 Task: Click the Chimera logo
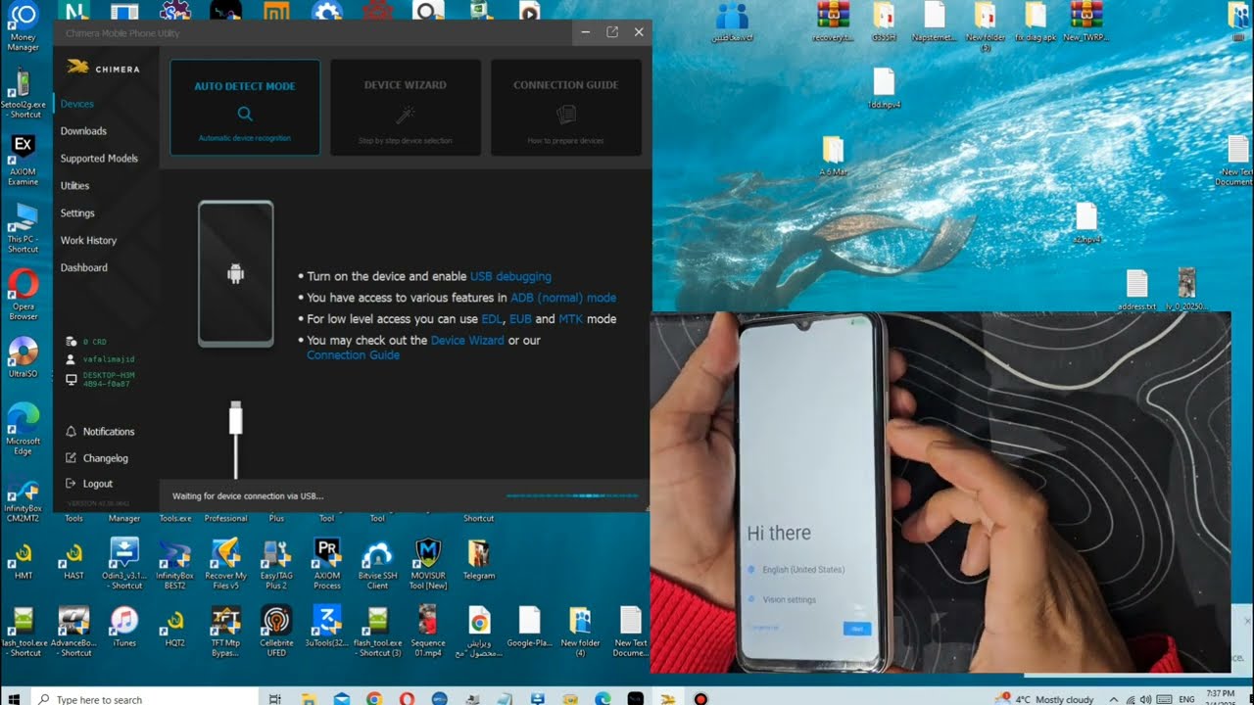point(103,69)
